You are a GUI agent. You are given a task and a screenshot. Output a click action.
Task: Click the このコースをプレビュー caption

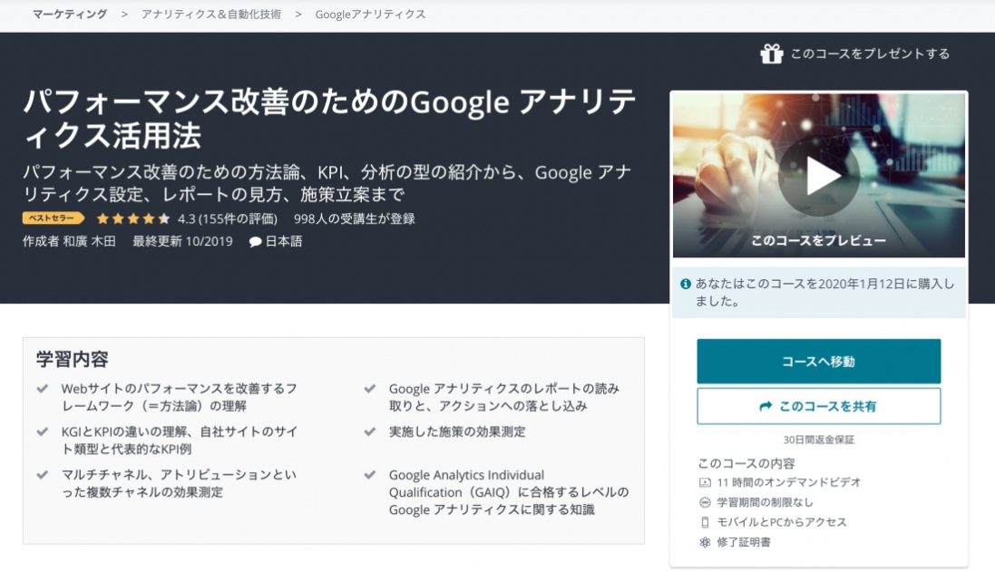(x=819, y=240)
